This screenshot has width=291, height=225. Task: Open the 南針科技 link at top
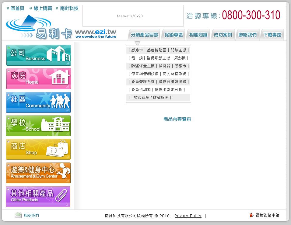pos(69,8)
